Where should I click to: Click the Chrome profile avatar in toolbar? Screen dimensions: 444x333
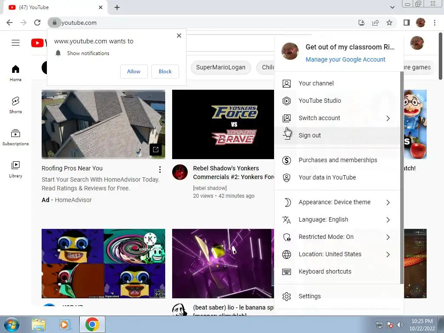[421, 23]
